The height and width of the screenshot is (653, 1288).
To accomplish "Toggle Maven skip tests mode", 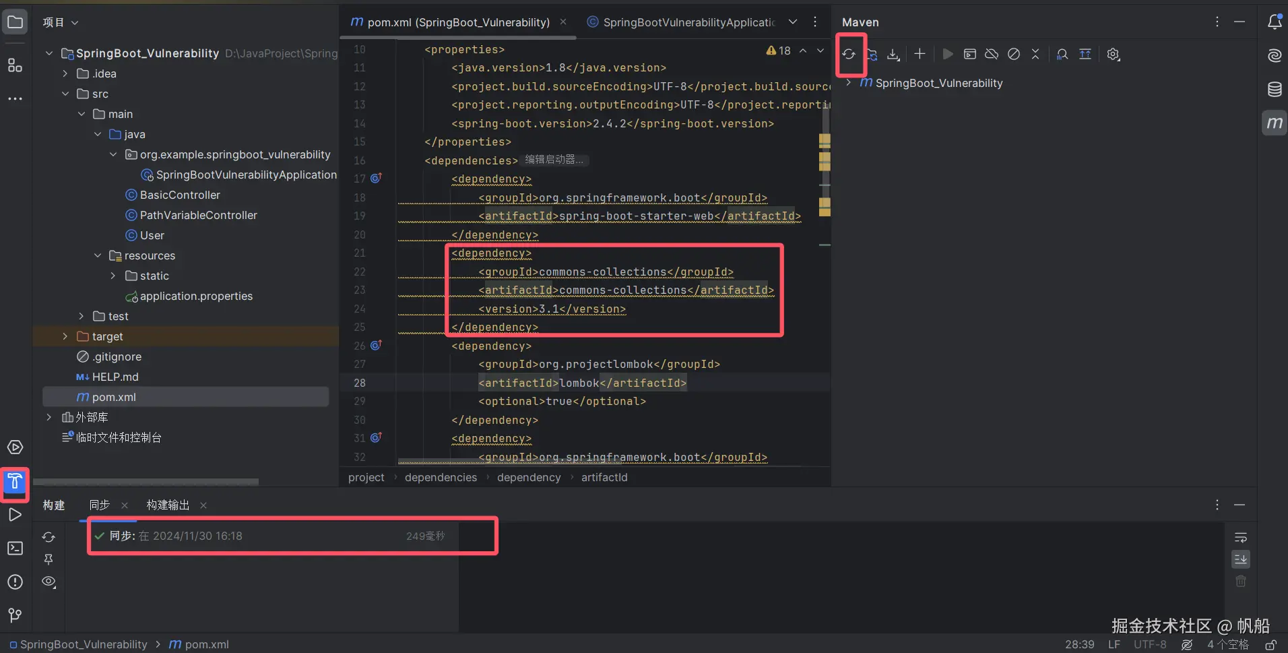I will pos(1014,54).
